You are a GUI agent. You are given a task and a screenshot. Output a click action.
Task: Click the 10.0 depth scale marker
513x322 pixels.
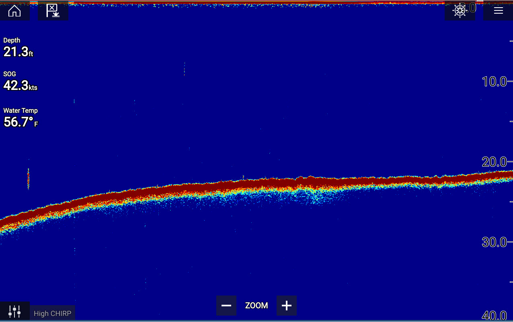494,82
